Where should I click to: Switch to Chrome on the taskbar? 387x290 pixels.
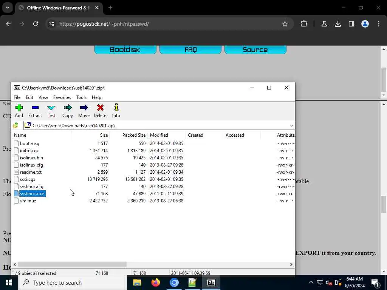[x=174, y=282]
